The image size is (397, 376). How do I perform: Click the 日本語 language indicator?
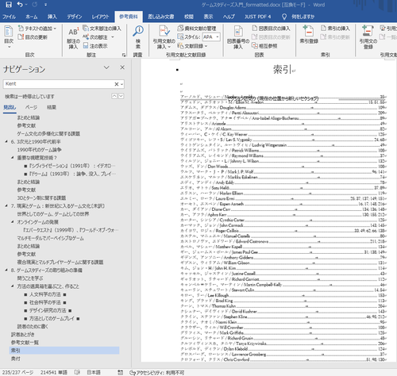(94, 372)
